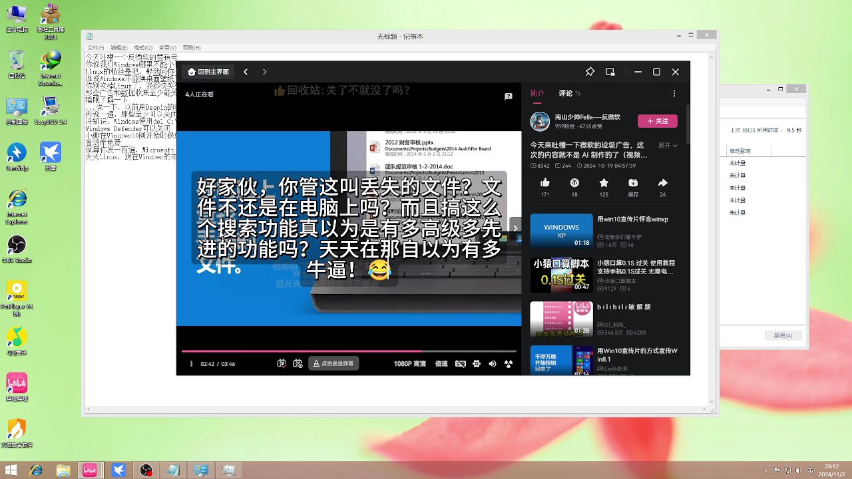Open Windows Start button
The height and width of the screenshot is (479, 852).
(12, 470)
